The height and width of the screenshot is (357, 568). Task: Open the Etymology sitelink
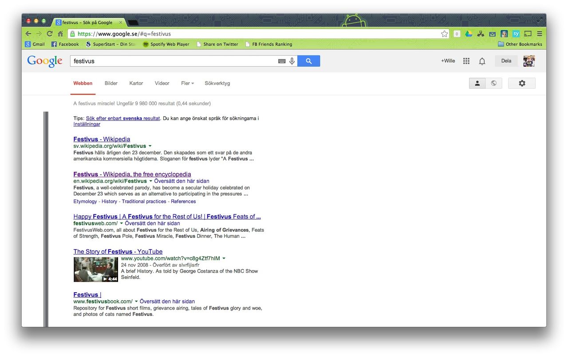tap(85, 202)
